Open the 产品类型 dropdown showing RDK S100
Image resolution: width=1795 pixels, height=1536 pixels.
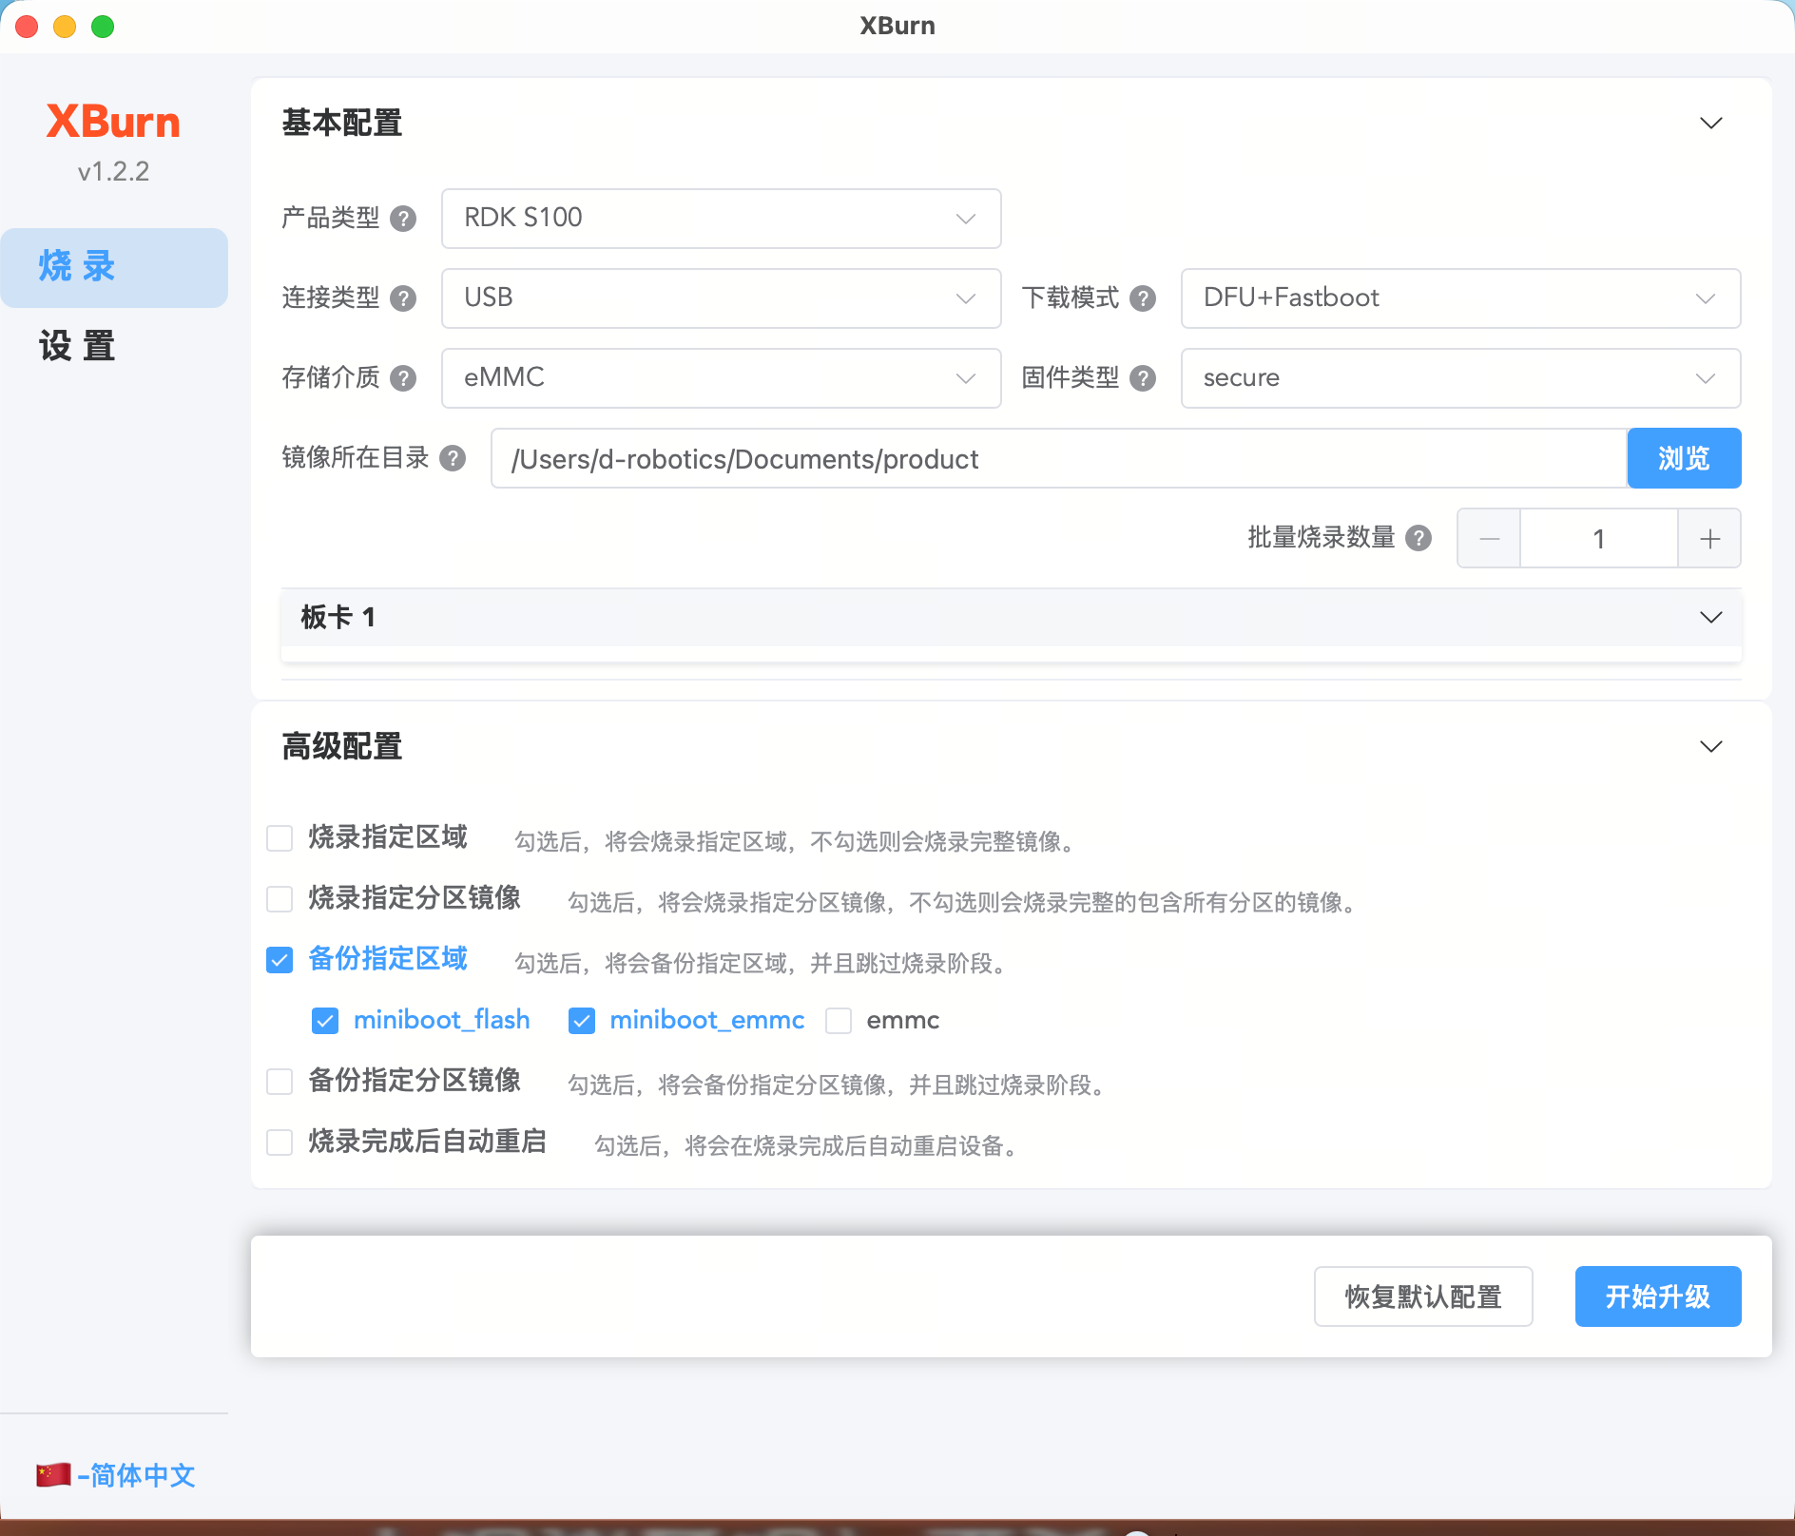tap(721, 219)
